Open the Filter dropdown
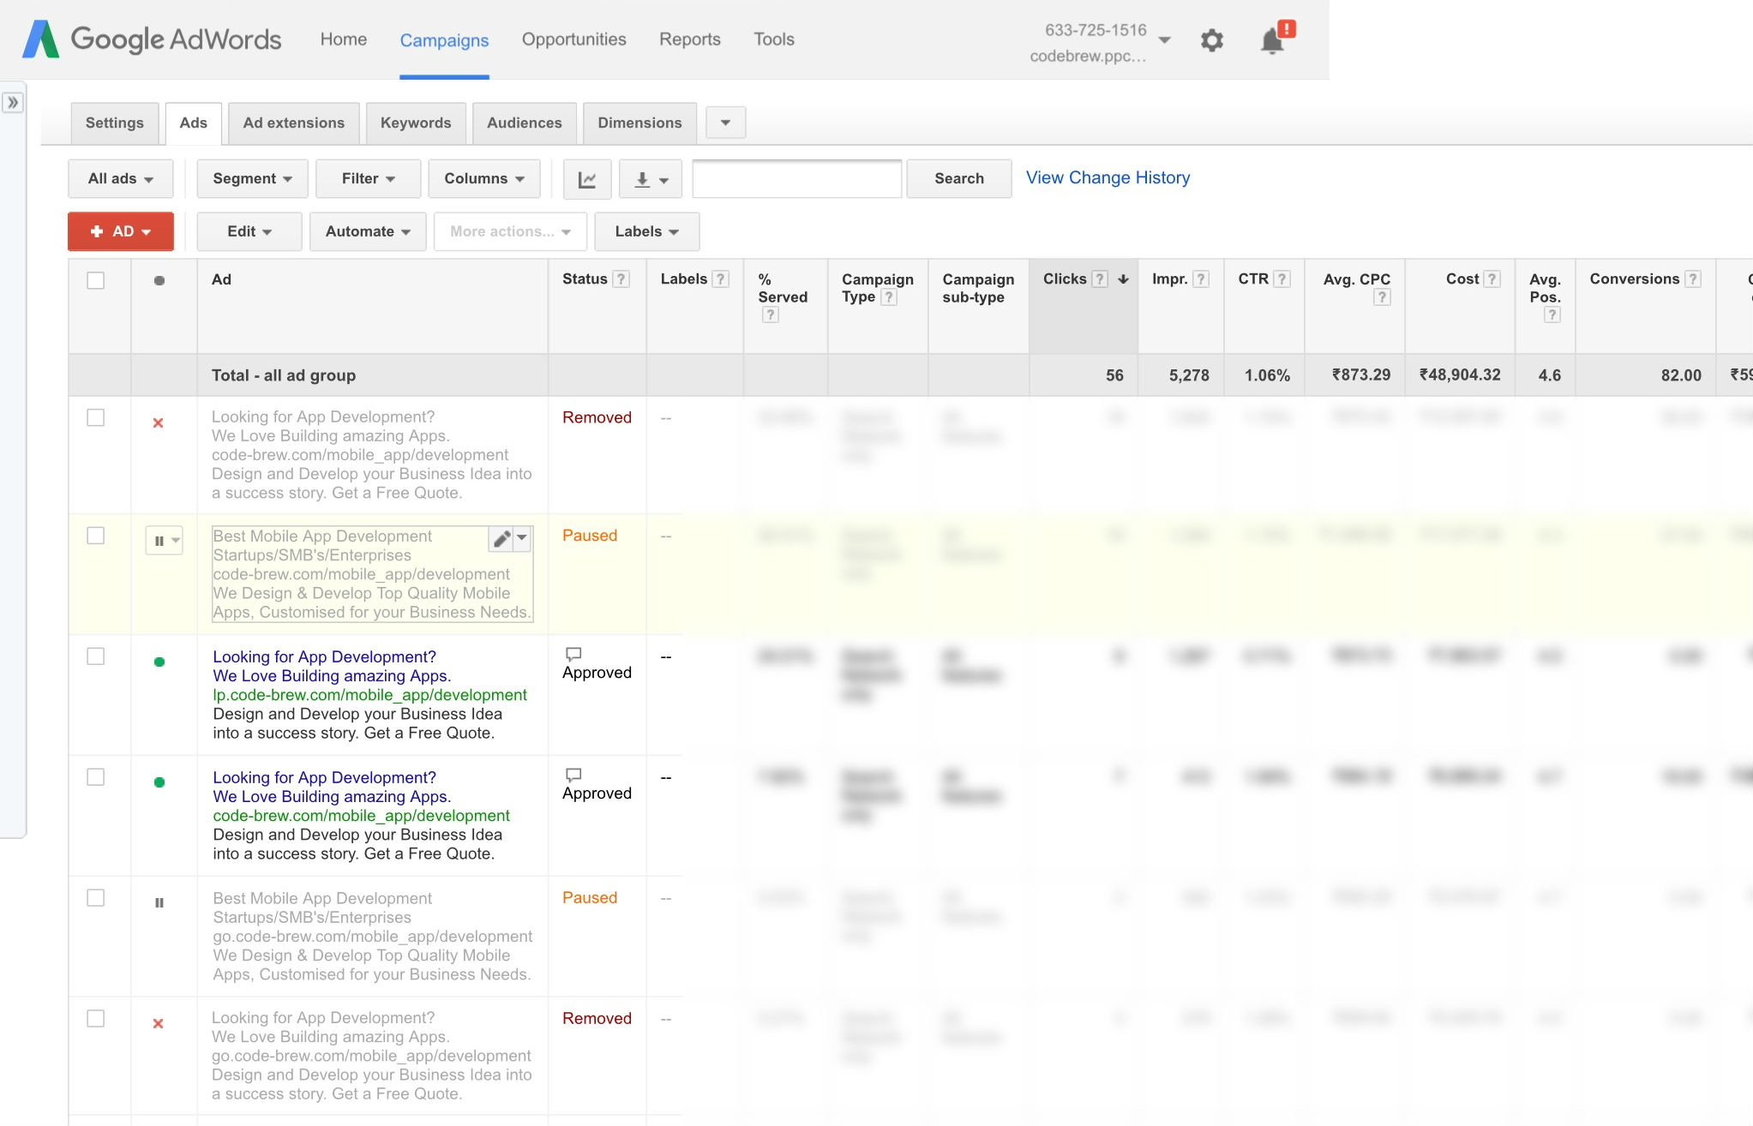 [x=369, y=179]
